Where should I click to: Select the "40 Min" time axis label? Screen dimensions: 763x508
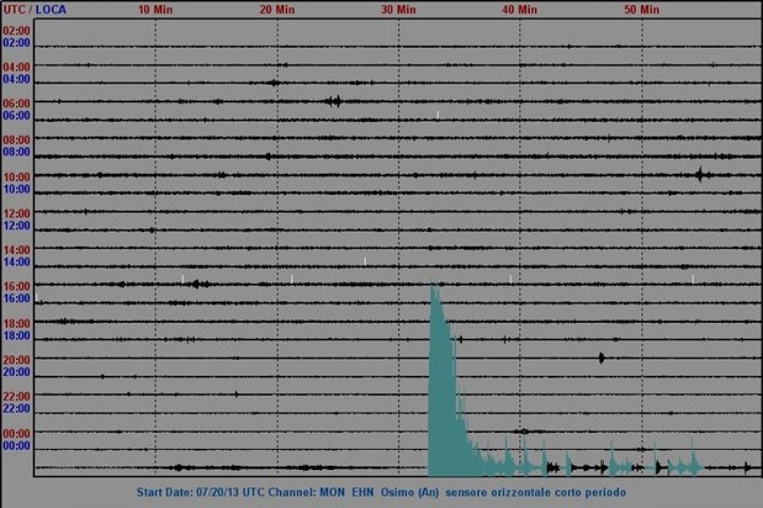coord(519,10)
